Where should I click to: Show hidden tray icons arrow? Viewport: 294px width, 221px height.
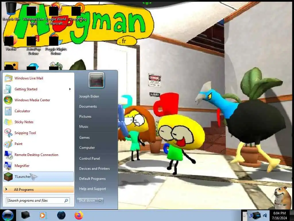(x=244, y=216)
